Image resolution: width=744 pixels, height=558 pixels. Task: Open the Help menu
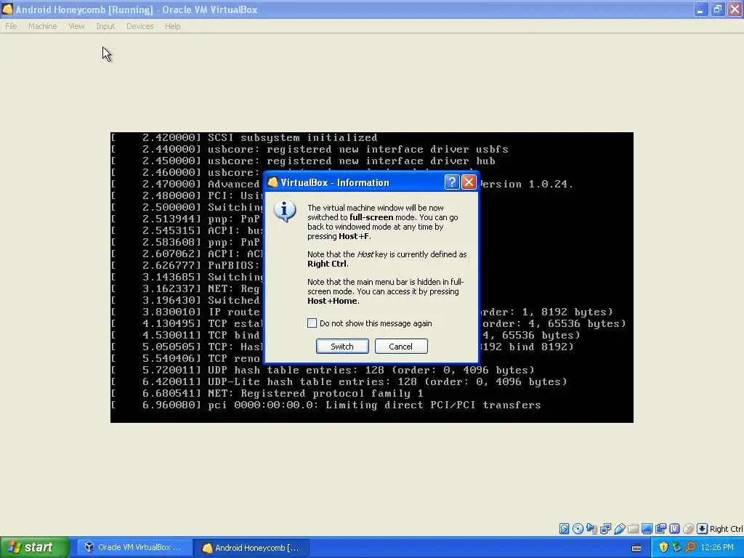pos(173,26)
